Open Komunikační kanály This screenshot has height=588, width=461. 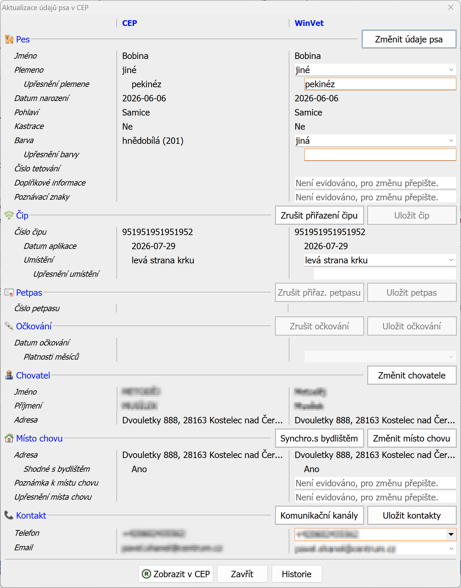pyautogui.click(x=319, y=516)
